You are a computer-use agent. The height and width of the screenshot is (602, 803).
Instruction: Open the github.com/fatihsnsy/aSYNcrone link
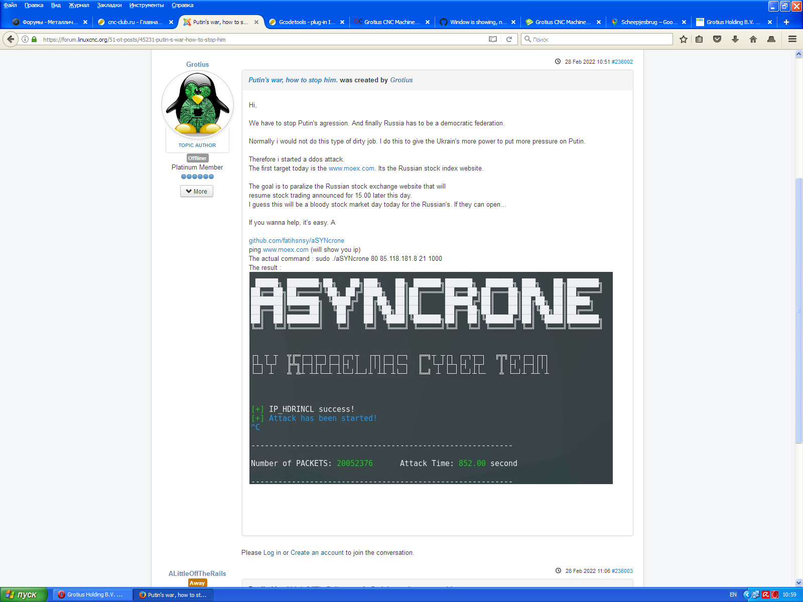tap(297, 240)
